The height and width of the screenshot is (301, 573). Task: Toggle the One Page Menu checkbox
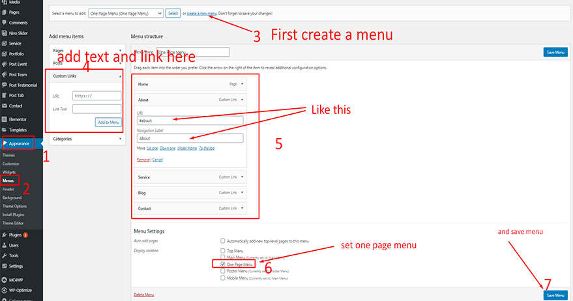(224, 265)
